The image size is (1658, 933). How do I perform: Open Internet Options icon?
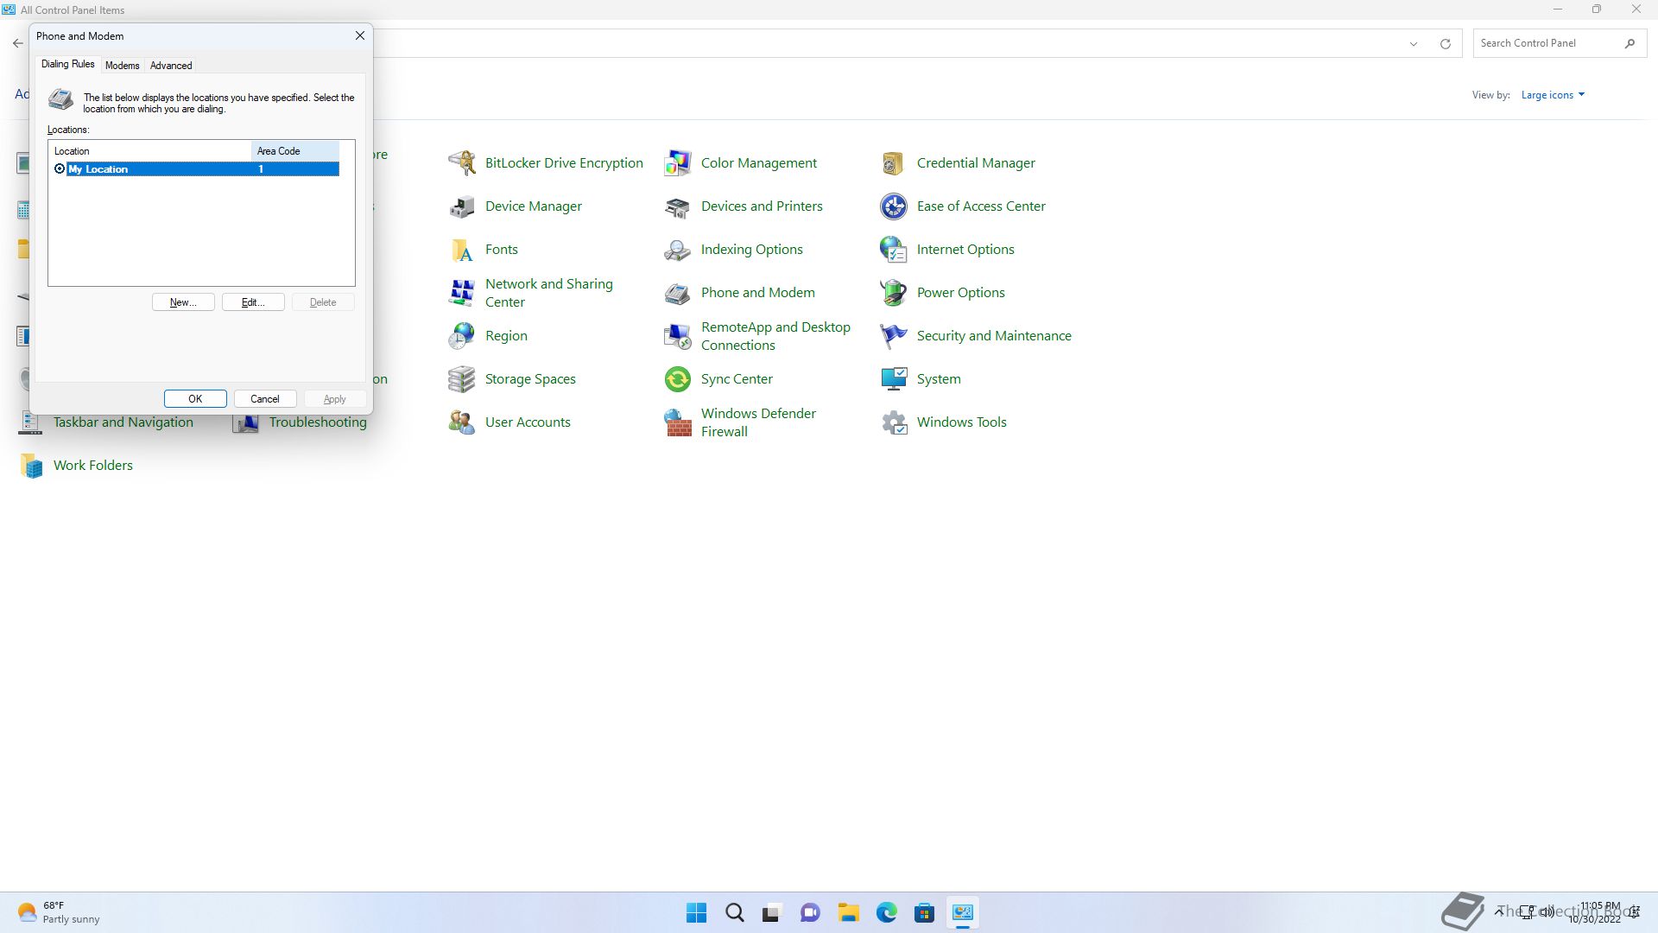[x=894, y=249]
